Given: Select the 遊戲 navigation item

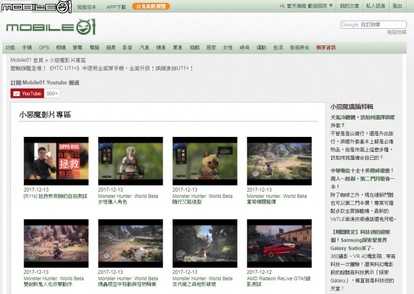Looking at the screenshot, I should [194, 48].
